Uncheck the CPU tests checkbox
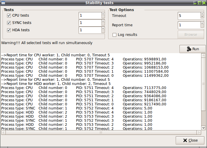This screenshot has height=148, width=207. [9, 15]
